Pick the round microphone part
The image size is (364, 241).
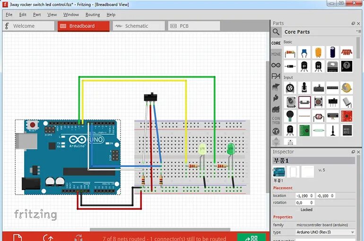pyautogui.click(x=290, y=116)
